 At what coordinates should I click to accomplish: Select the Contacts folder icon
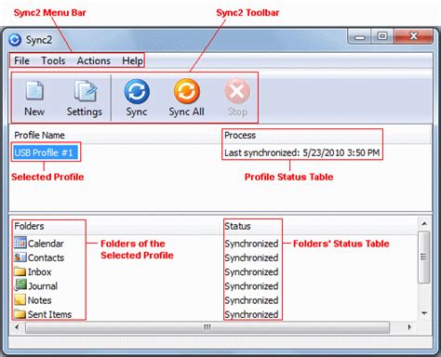click(x=20, y=257)
